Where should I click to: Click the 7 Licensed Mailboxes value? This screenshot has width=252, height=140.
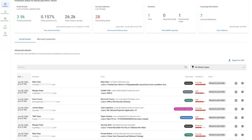[x=201, y=16]
